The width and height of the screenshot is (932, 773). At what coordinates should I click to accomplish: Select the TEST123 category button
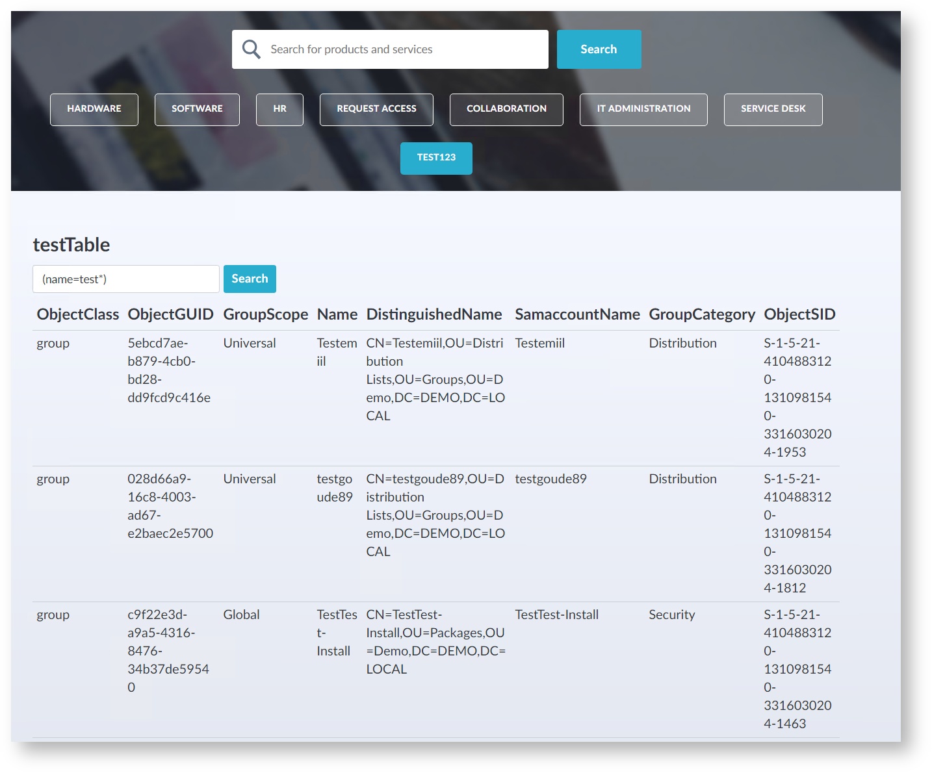click(x=436, y=158)
